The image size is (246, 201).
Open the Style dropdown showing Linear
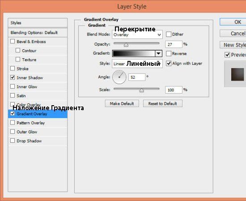pos(137,64)
